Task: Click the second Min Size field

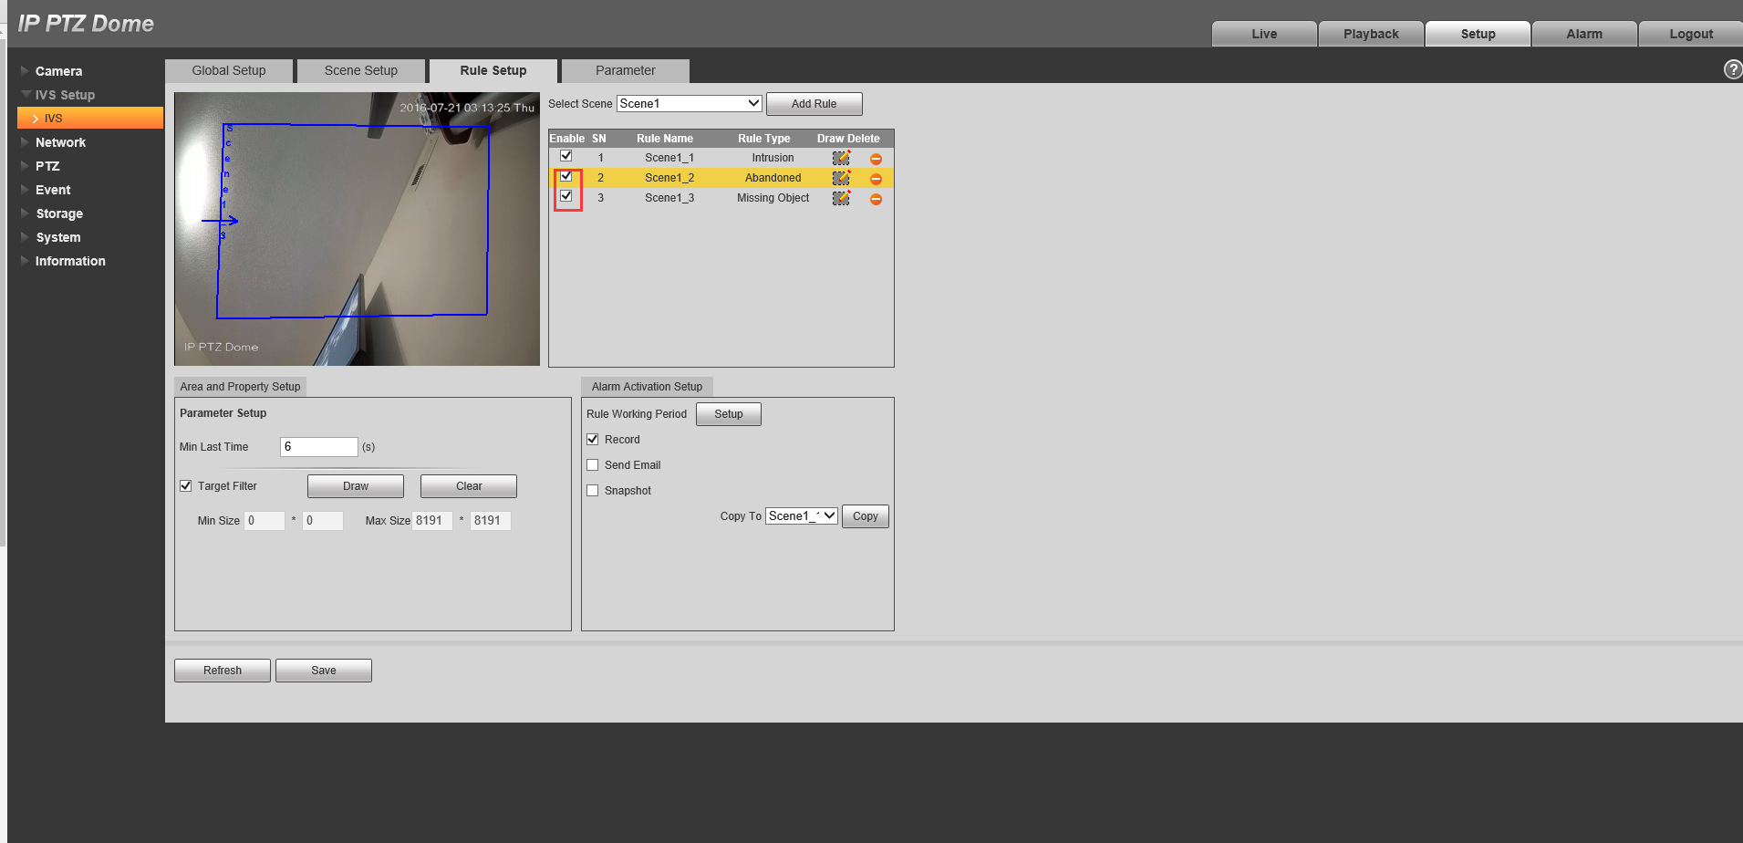Action: (x=323, y=521)
